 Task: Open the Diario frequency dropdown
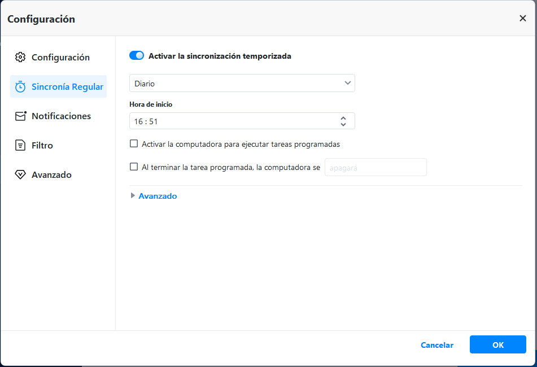click(x=242, y=83)
